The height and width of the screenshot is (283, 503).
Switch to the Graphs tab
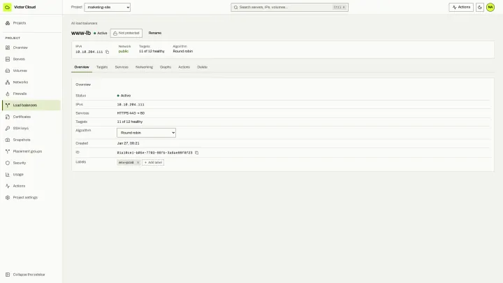[x=166, y=67]
